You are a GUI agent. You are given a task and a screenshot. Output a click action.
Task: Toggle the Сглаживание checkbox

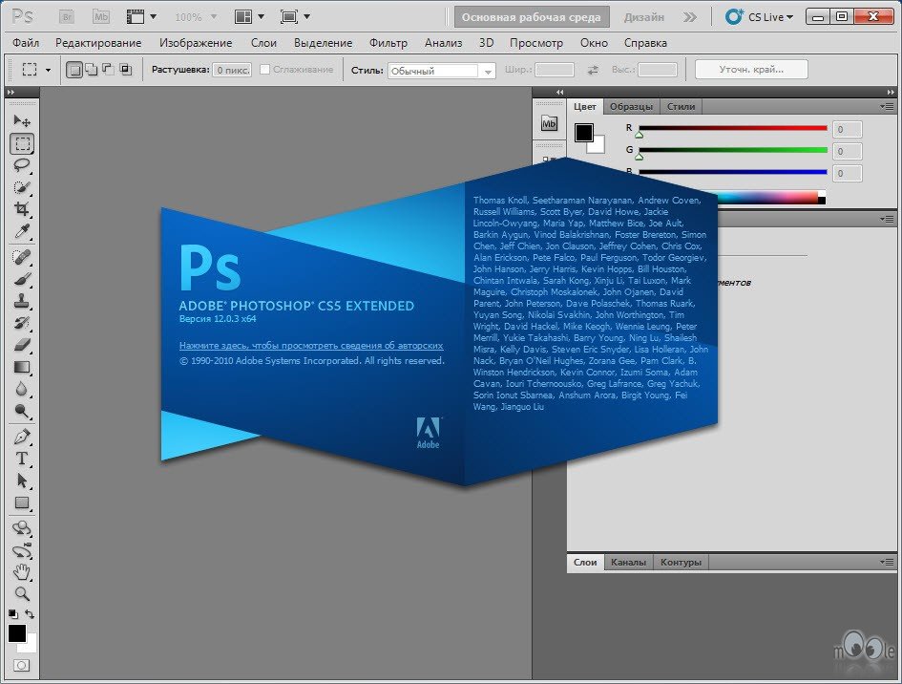pyautogui.click(x=264, y=69)
